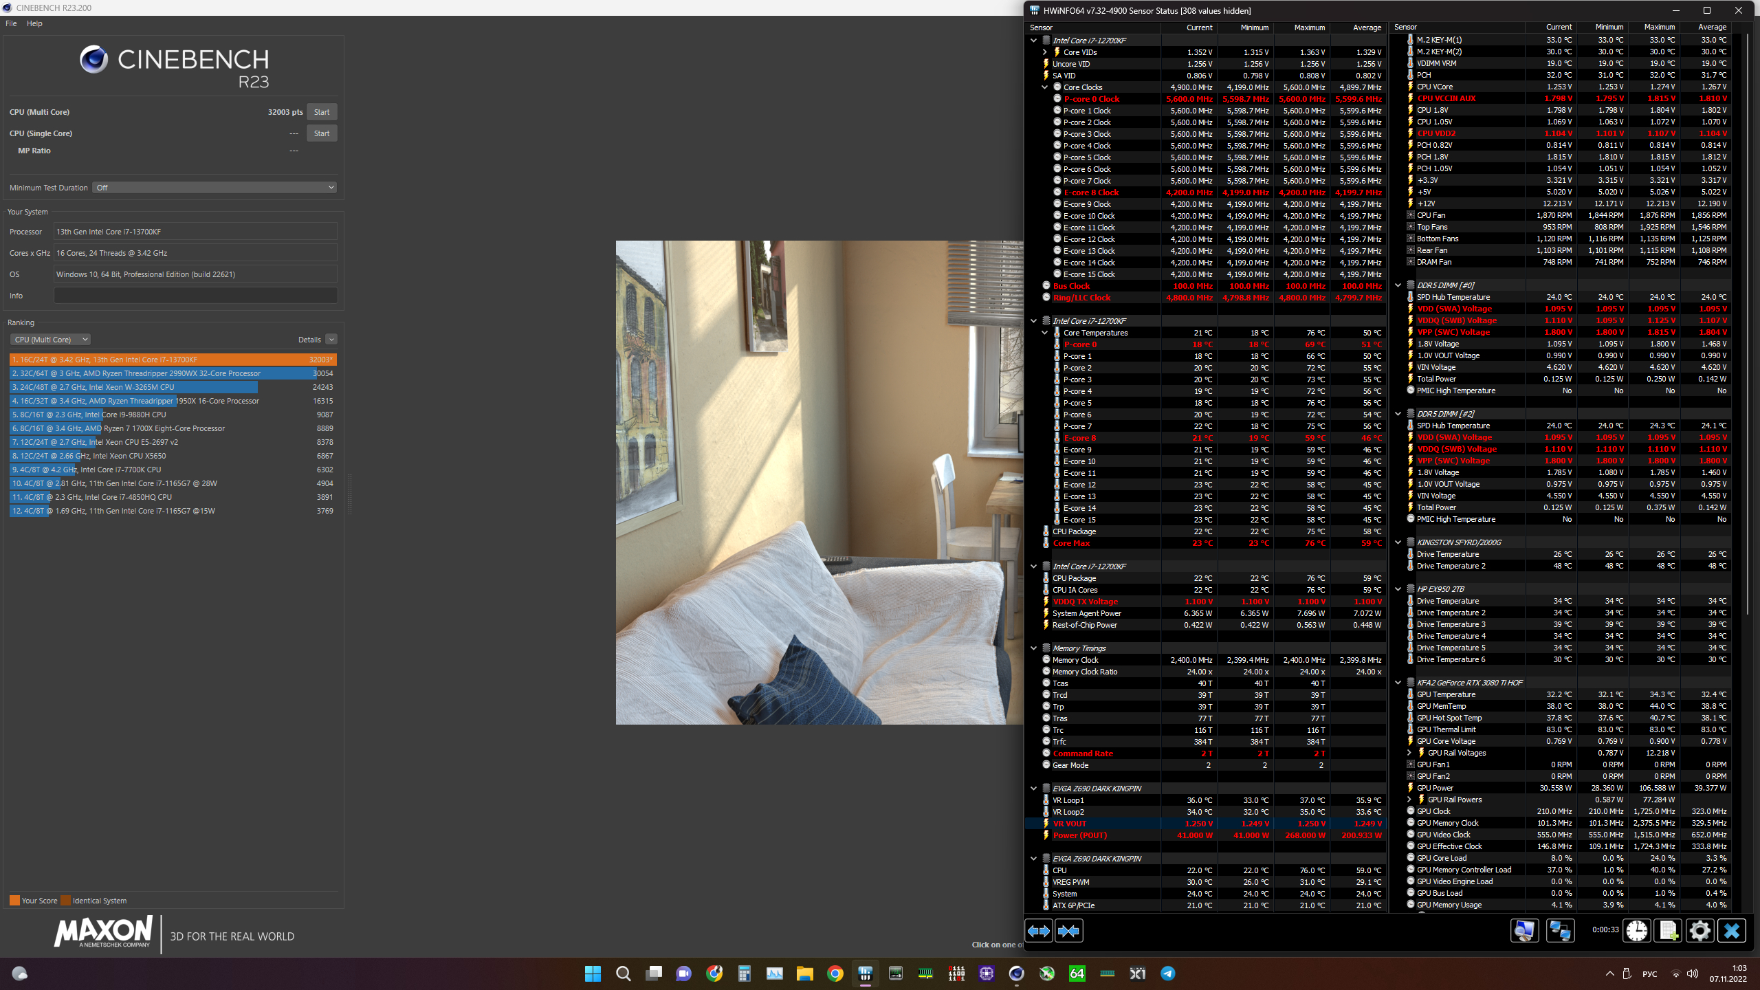1760x990 pixels.
Task: Click the expand sensor columns arrows icon
Action: (x=1038, y=931)
